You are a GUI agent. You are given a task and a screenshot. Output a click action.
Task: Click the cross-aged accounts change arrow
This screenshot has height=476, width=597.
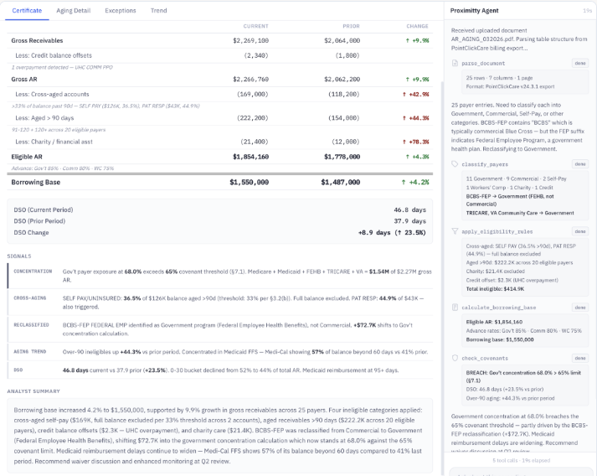click(405, 95)
